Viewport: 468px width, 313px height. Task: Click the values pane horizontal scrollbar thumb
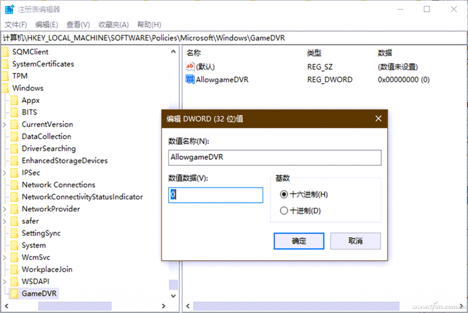click(296, 306)
